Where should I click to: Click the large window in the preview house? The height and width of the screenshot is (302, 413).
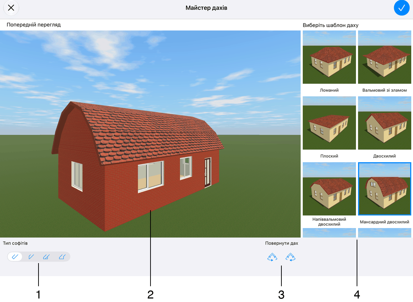(150, 177)
